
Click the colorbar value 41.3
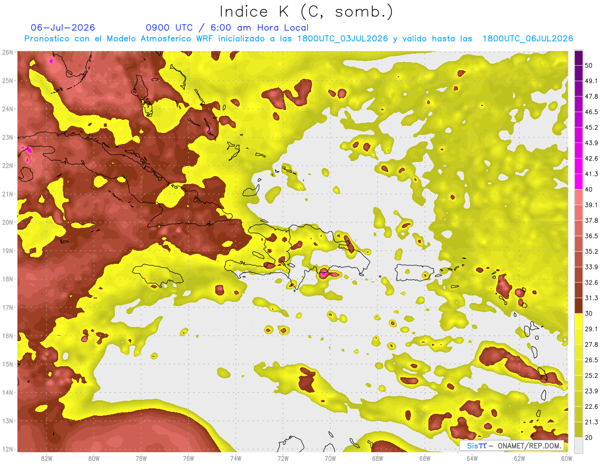[x=591, y=174]
